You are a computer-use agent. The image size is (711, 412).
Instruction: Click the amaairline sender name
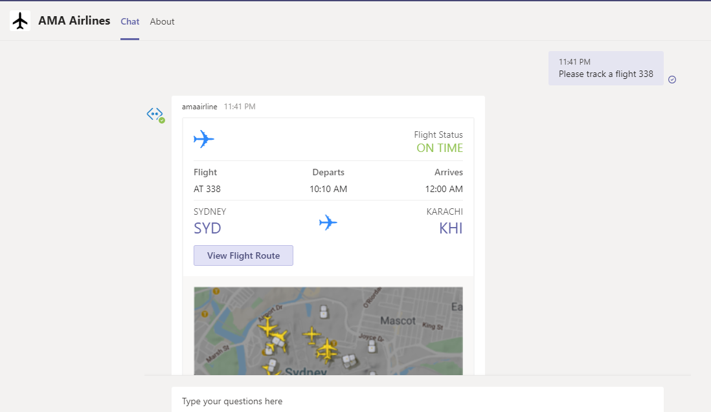[x=199, y=107]
